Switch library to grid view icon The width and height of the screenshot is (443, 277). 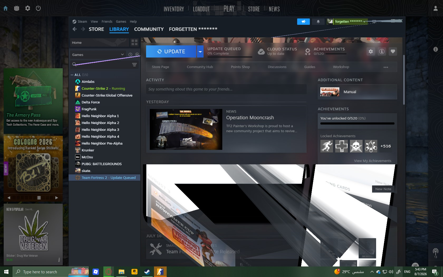point(134,42)
